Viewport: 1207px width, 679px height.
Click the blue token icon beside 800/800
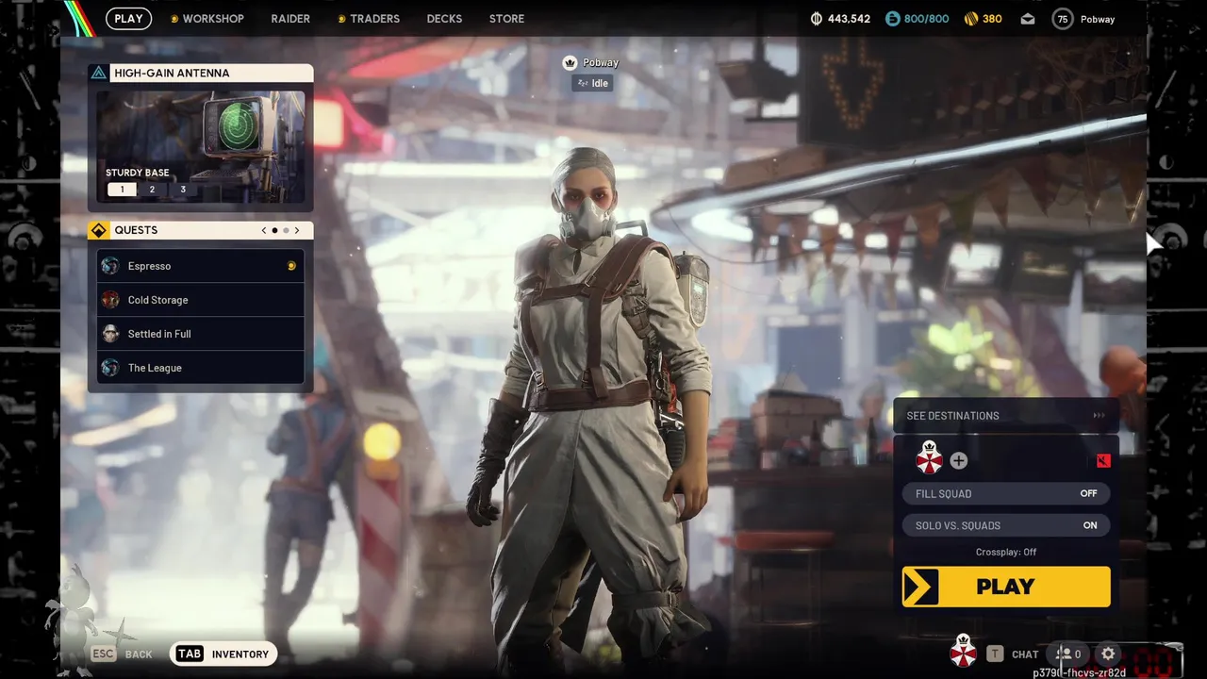[892, 19]
